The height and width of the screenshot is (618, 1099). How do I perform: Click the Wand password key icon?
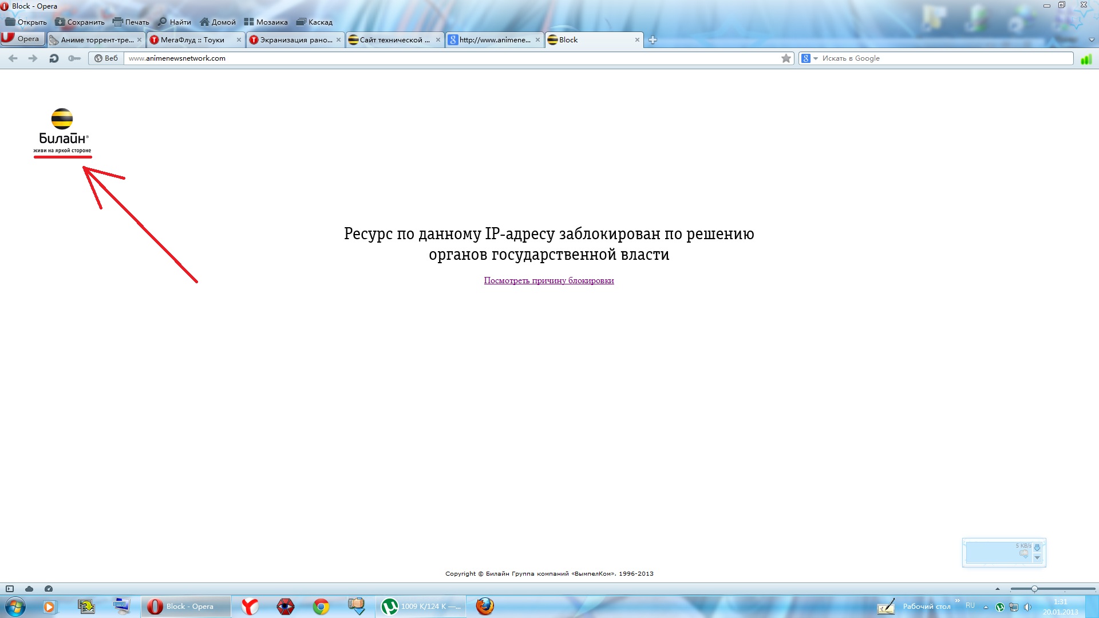pyautogui.click(x=74, y=58)
